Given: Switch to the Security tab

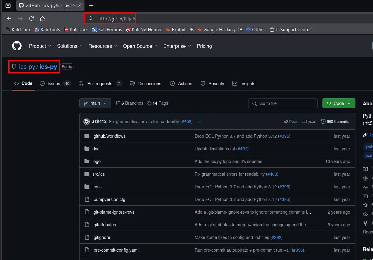Looking at the screenshot, I should [212, 84].
